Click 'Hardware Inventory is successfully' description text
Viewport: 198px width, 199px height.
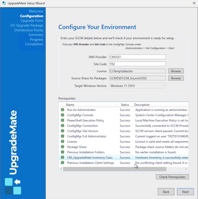[x=162, y=157]
